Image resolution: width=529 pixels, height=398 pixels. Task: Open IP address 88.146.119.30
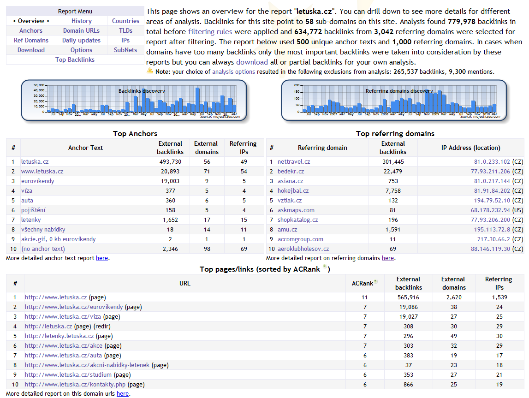491,249
